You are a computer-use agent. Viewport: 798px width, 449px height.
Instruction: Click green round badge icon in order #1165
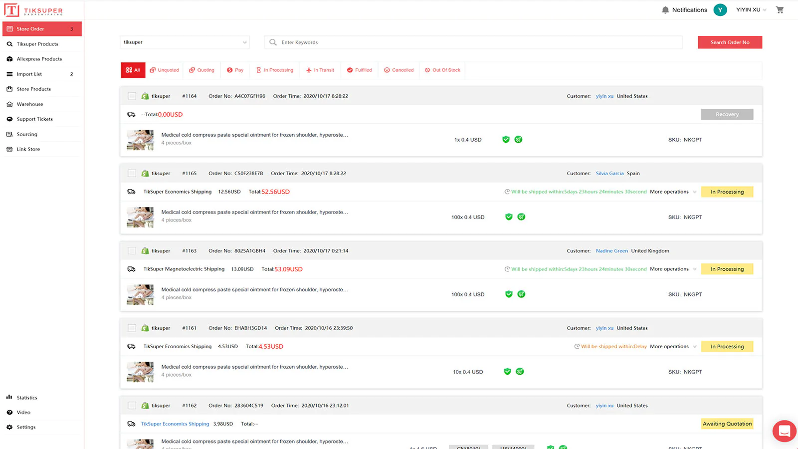coord(521,217)
